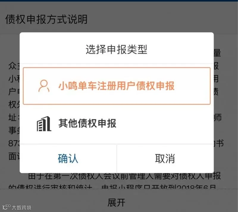This screenshot has width=238, height=212.
Task: Tap the dimmed 量 character beside the dialog
Action: [x=217, y=53]
